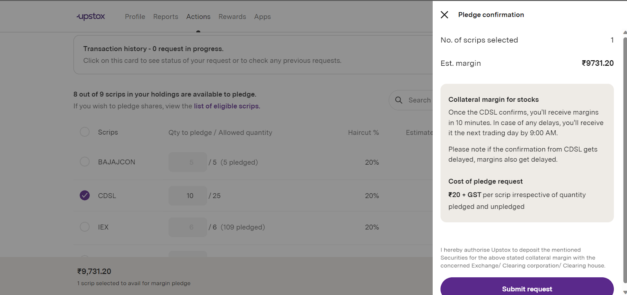This screenshot has width=627, height=295.
Task: Open the Apps menu
Action: click(x=263, y=17)
